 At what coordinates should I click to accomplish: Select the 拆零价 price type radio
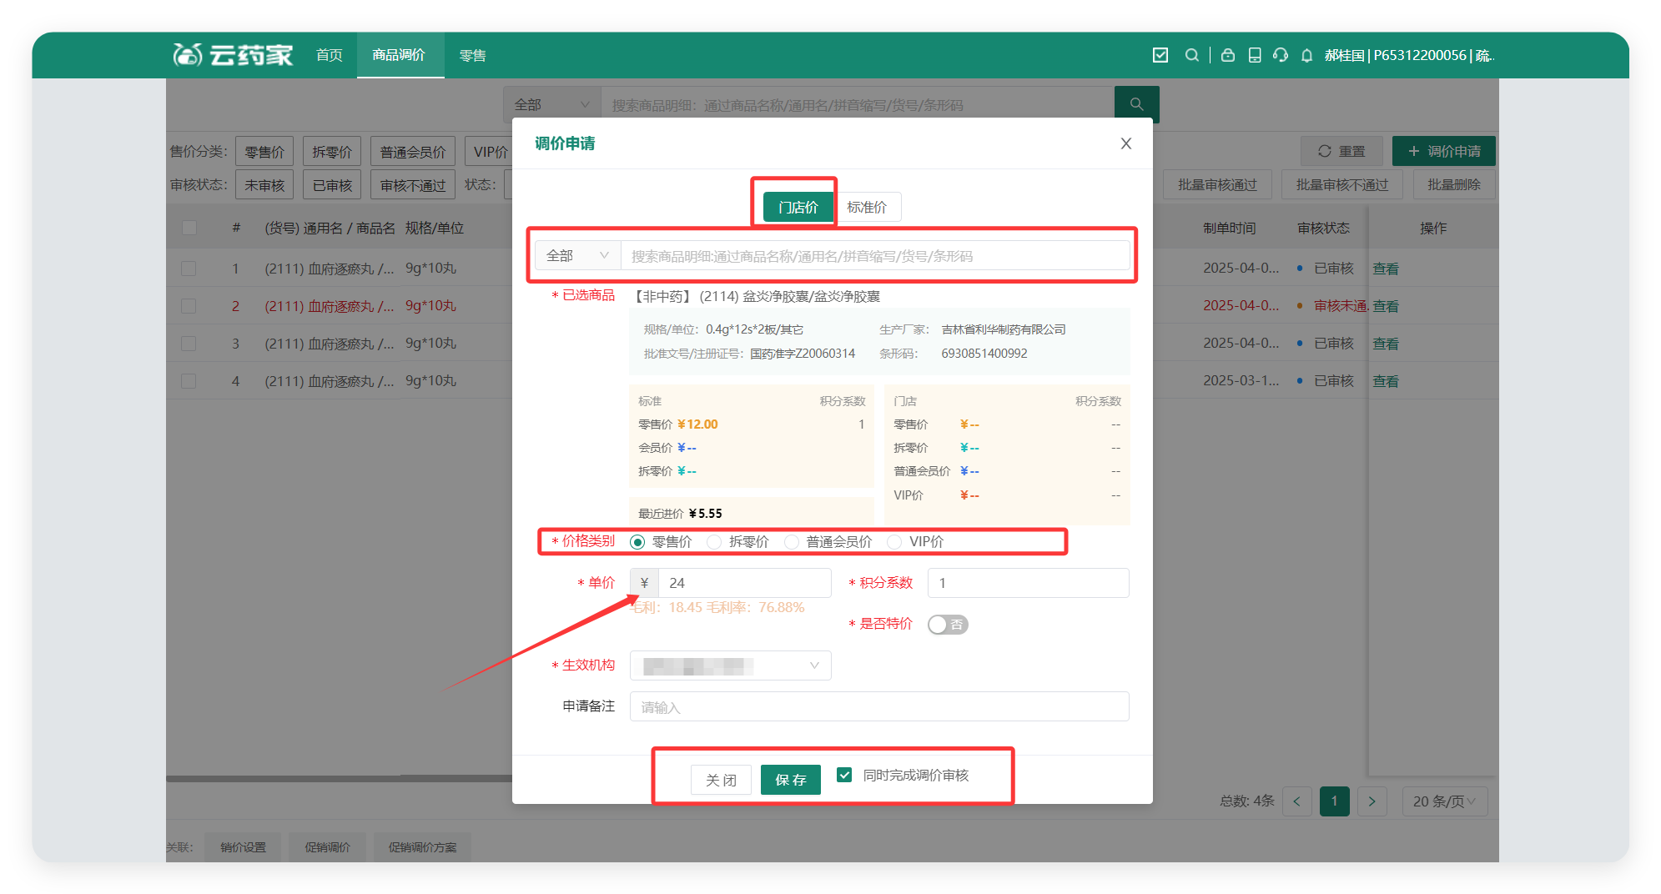(x=714, y=542)
